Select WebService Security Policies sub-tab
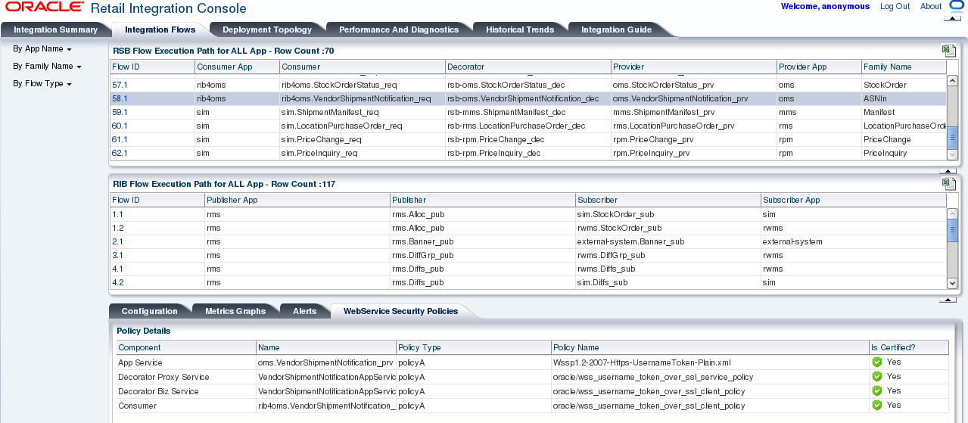 (400, 311)
